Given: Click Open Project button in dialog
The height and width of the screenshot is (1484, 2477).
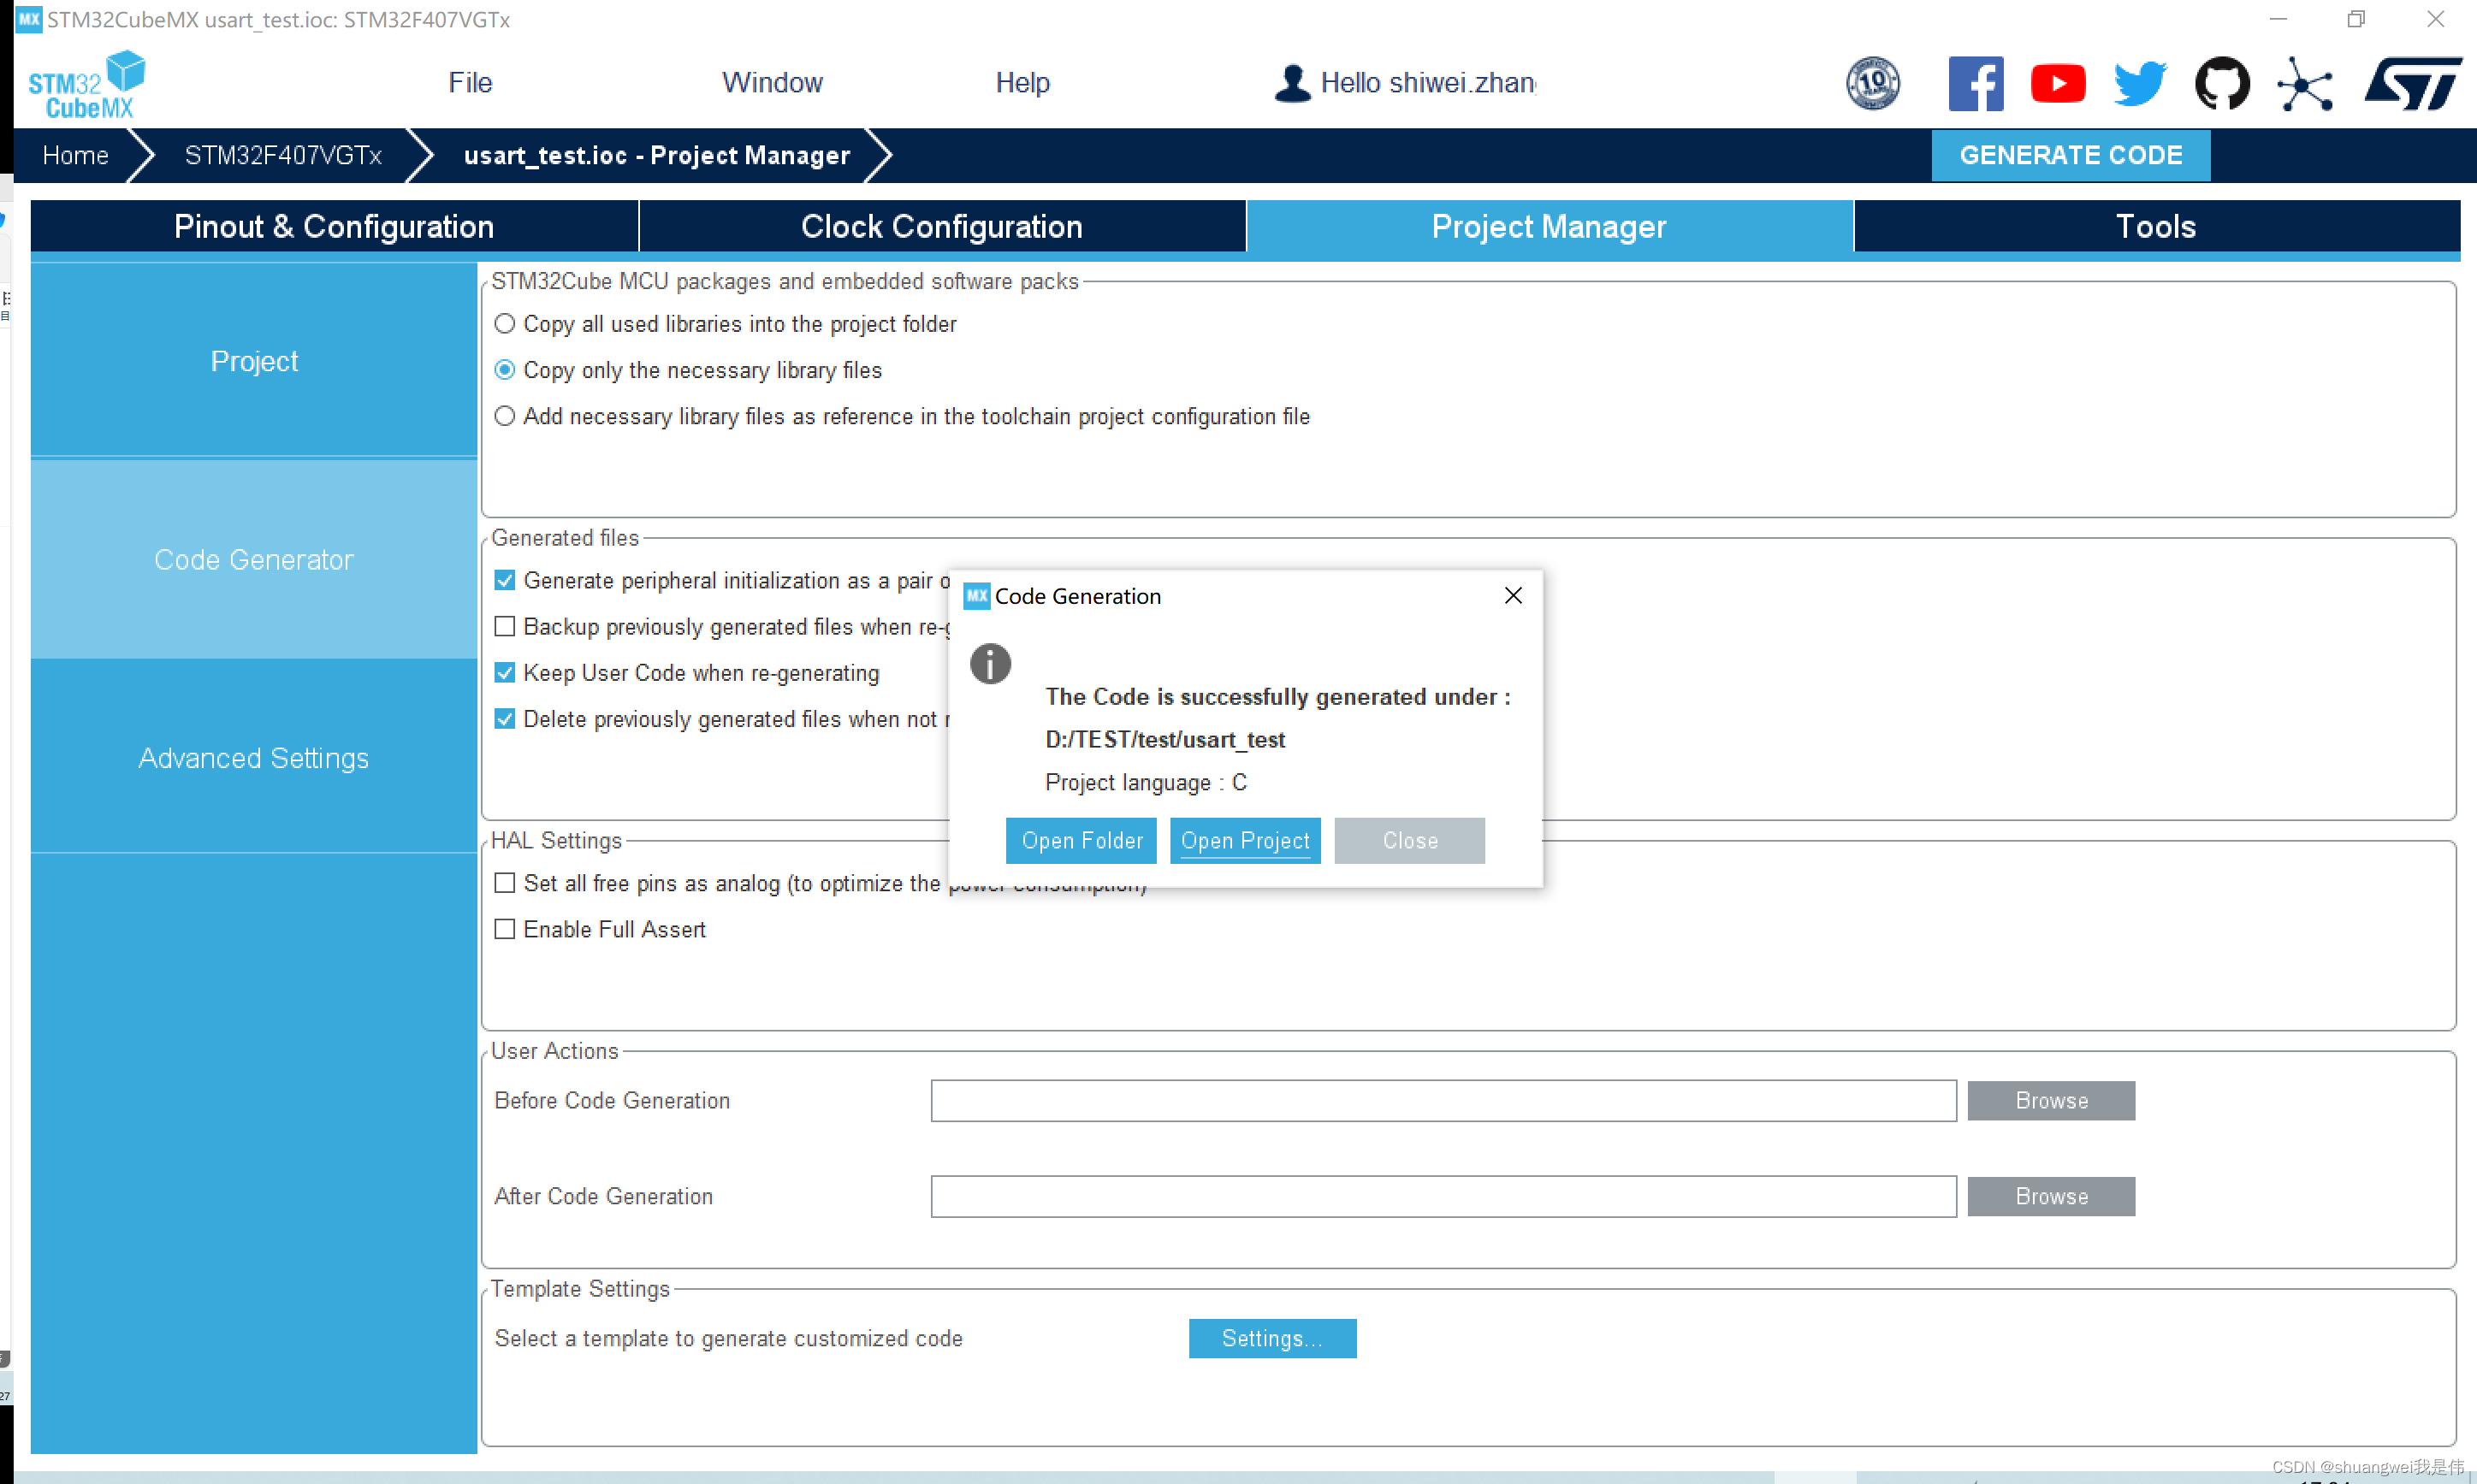Looking at the screenshot, I should (x=1244, y=839).
